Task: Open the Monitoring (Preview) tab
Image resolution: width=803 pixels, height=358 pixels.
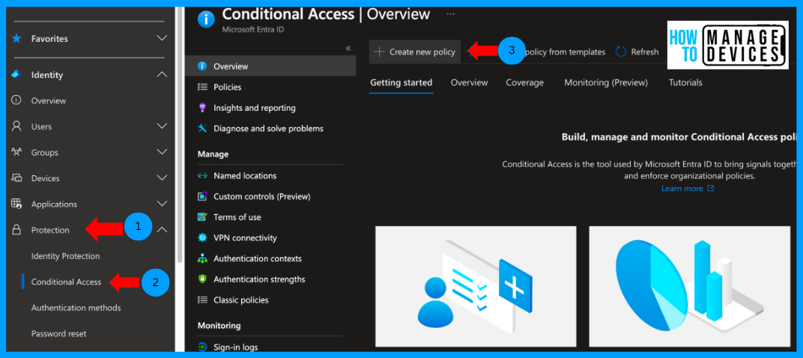Action: 606,82
